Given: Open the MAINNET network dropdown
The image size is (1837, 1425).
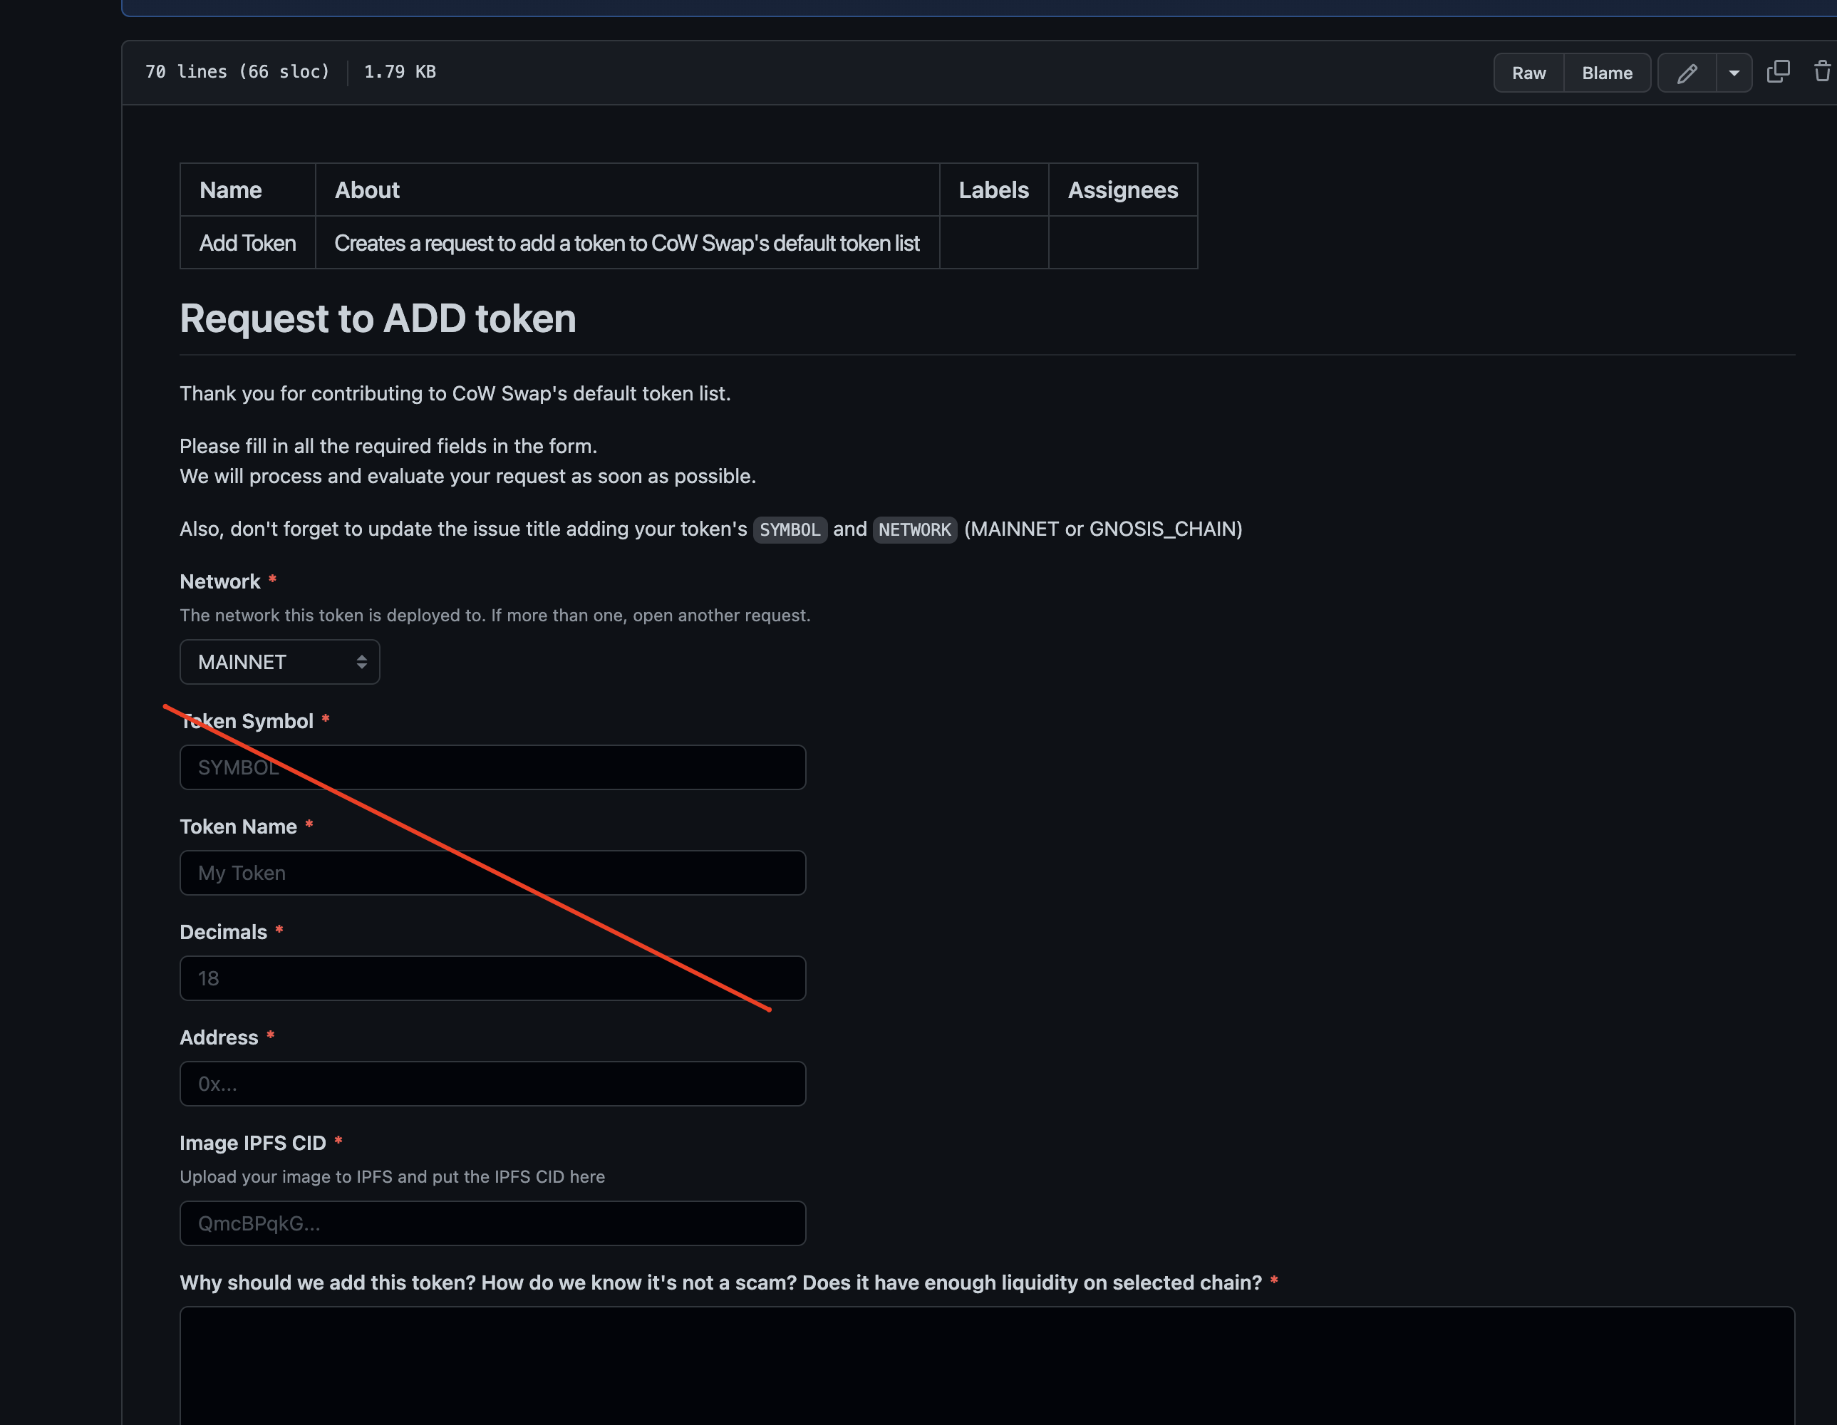Looking at the screenshot, I should click(279, 662).
